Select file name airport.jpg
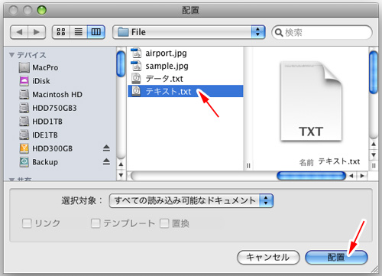The height and width of the screenshot is (276, 382). coord(166,54)
